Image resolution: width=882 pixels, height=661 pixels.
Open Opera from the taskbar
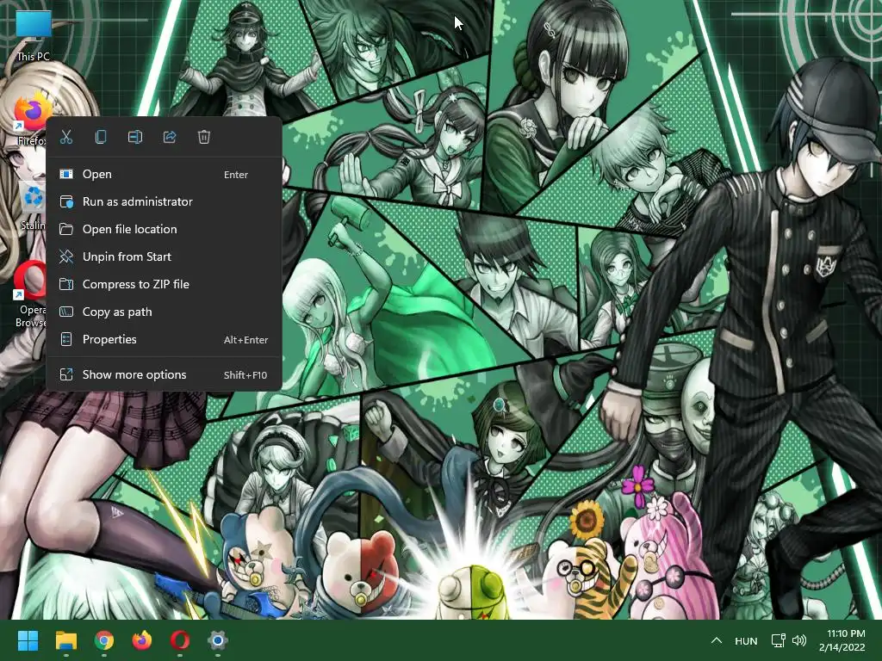[x=180, y=640]
